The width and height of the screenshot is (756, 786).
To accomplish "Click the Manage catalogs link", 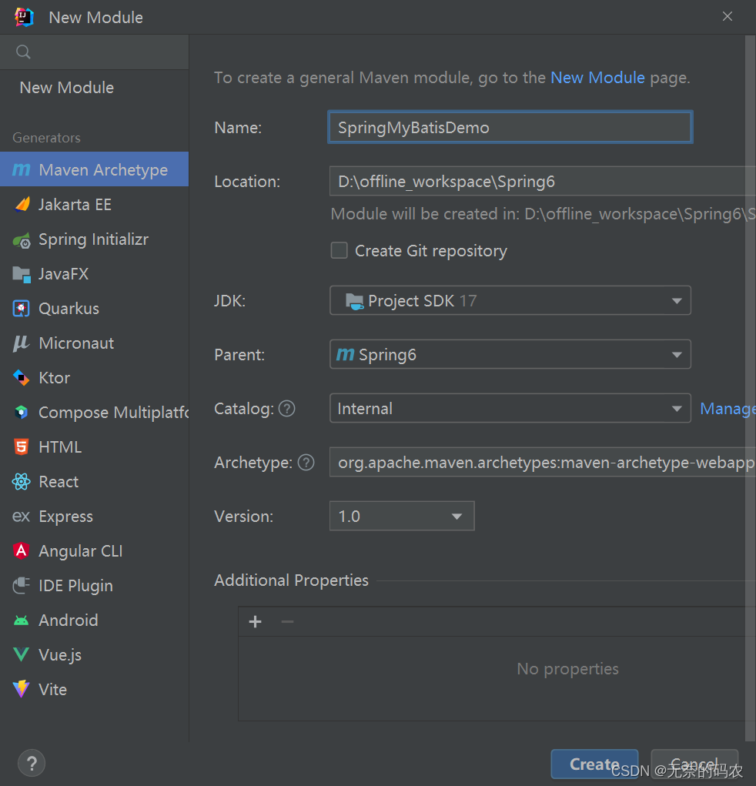I will [728, 409].
